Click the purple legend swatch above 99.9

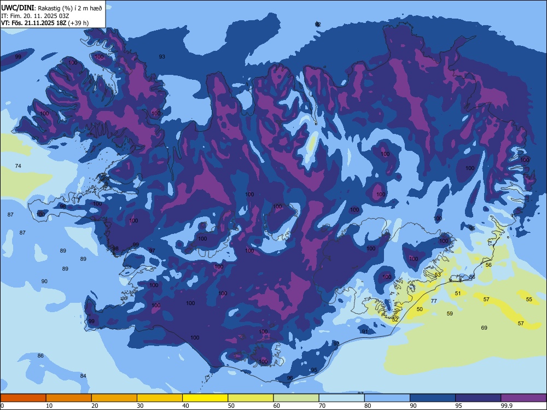coord(523,398)
